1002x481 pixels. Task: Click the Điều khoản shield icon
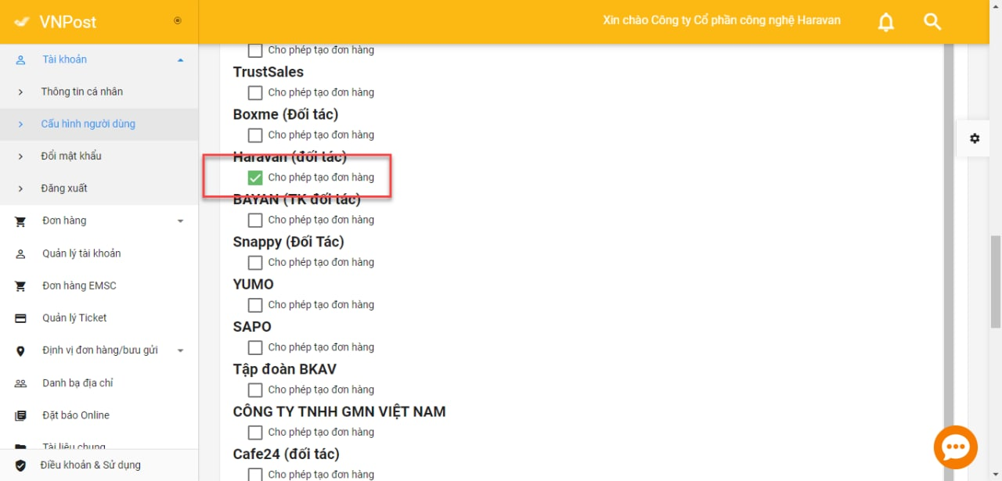[20, 465]
